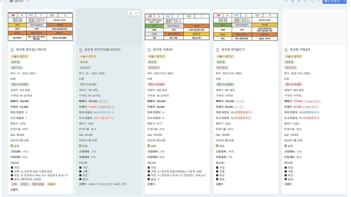Expand the dropdown arrow next to 새로 만들기
351x197 pixels.
(x=344, y=1)
